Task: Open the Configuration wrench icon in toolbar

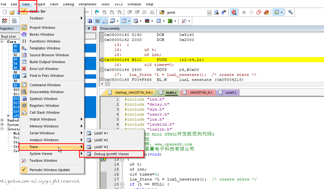Action: click(290, 12)
